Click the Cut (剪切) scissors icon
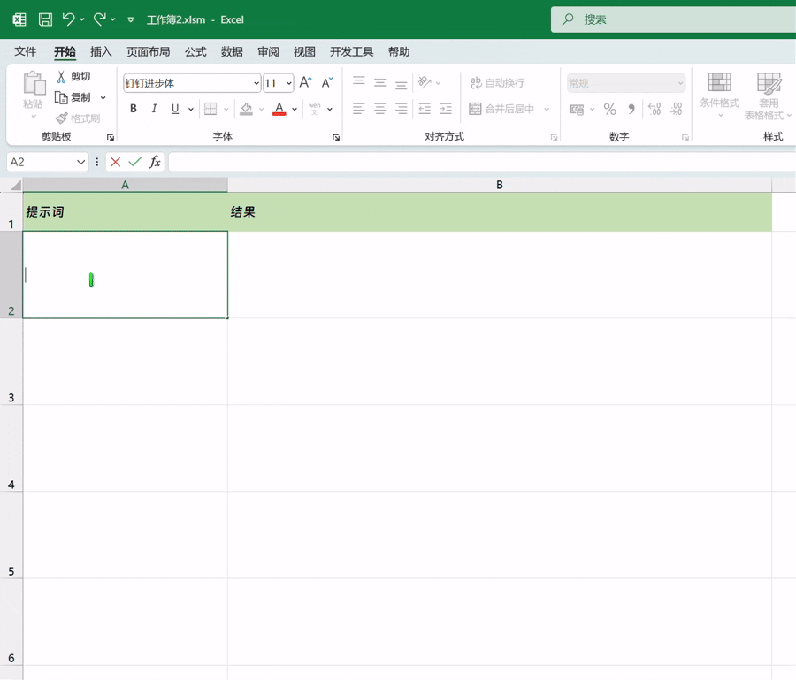Viewport: 796px width, 680px height. (x=62, y=77)
